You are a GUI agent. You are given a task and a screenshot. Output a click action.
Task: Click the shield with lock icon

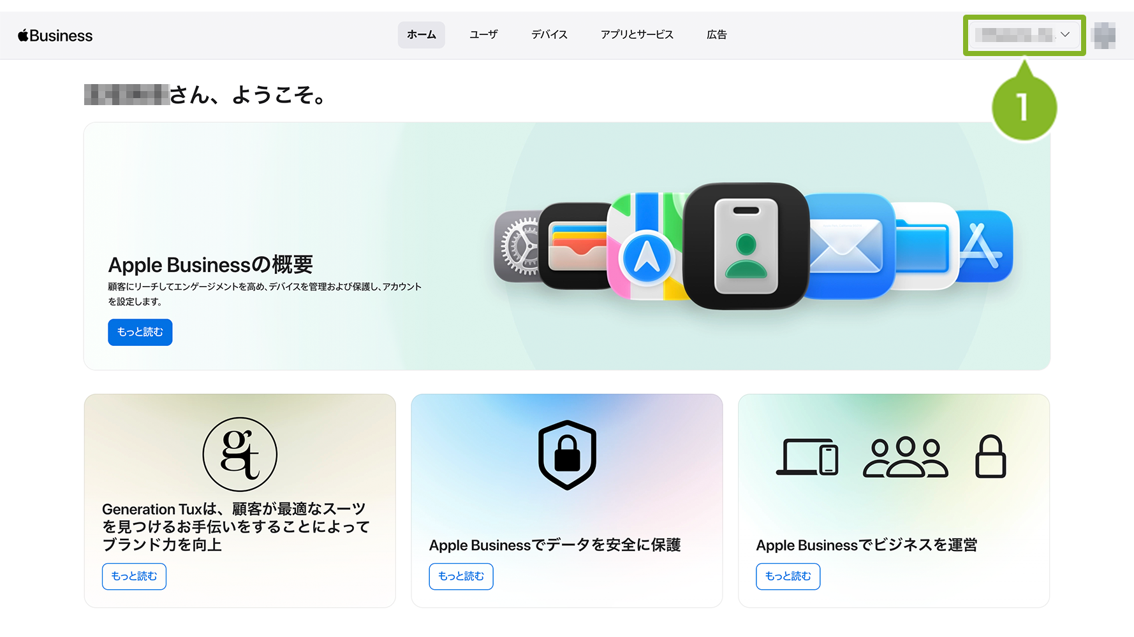[x=567, y=455]
